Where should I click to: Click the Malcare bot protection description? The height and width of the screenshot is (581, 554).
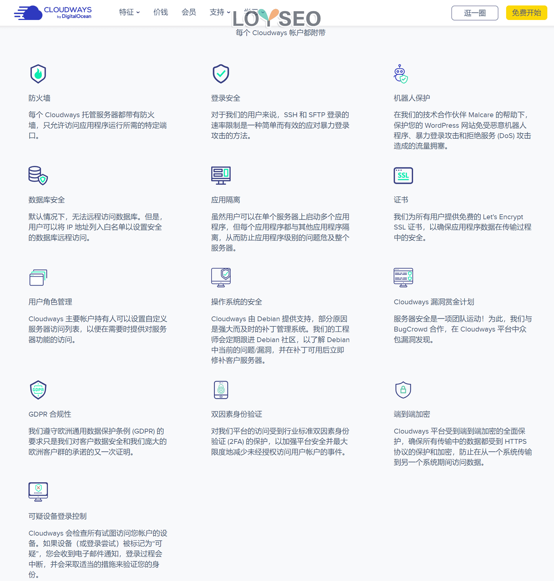point(462,130)
